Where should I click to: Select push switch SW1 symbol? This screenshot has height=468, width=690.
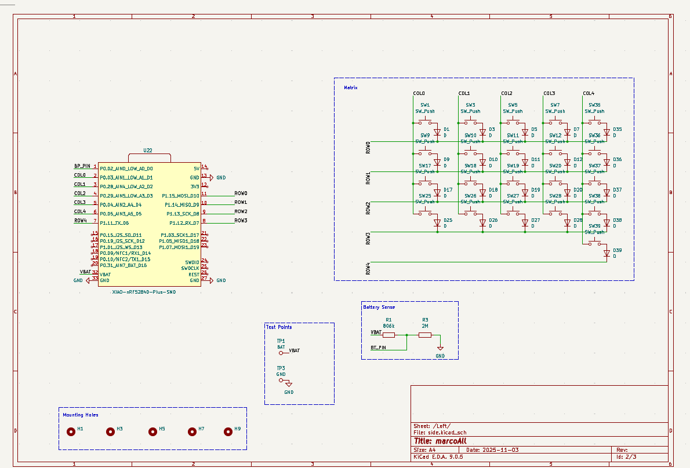coord(425,122)
